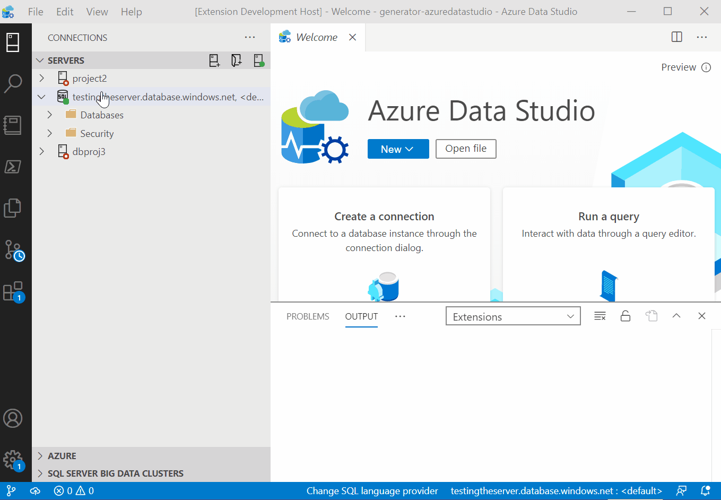
Task: Expand the Security folder
Action: [50, 133]
